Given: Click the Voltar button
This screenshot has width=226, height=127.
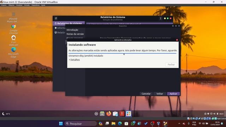Looking at the screenshot, I should pyautogui.click(x=160, y=93).
